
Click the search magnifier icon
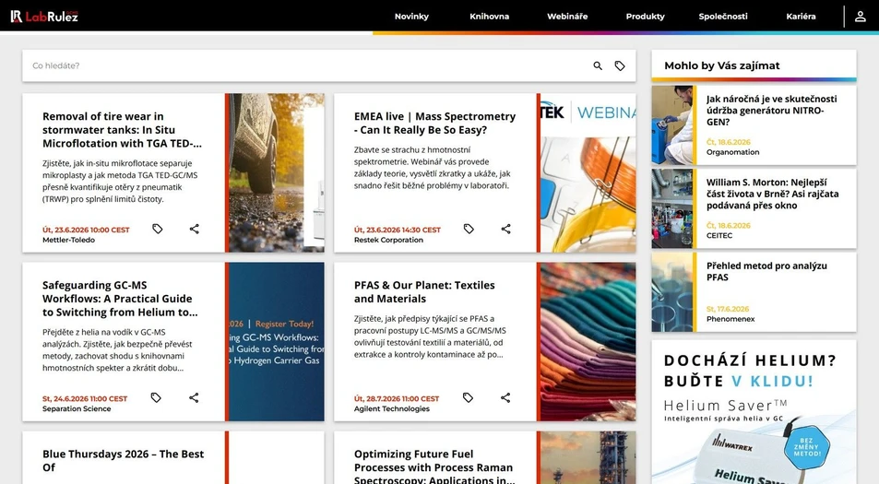[598, 65]
